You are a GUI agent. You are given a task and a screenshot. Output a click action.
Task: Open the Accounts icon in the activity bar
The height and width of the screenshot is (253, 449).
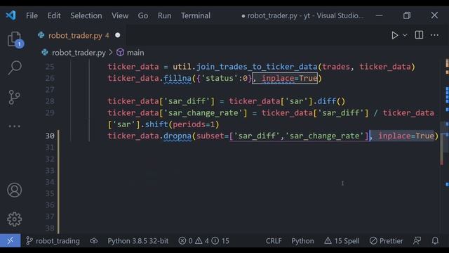click(x=14, y=190)
